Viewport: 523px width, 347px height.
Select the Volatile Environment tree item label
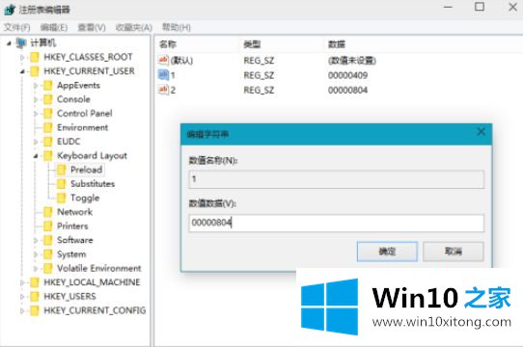99,268
